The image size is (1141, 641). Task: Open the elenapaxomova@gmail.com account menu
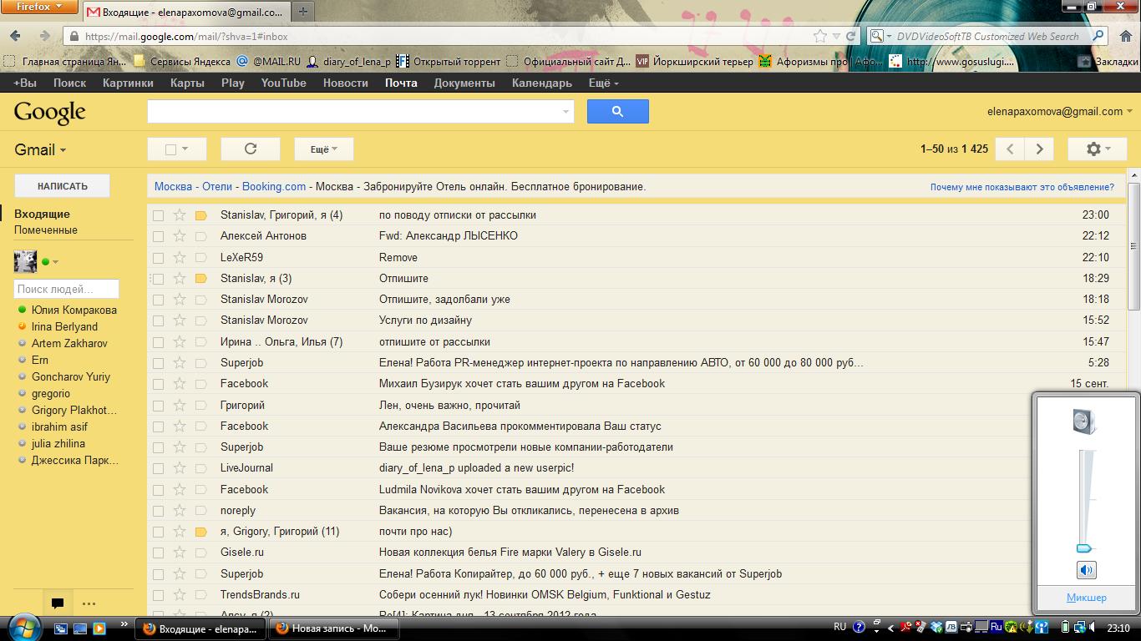[x=1061, y=111]
